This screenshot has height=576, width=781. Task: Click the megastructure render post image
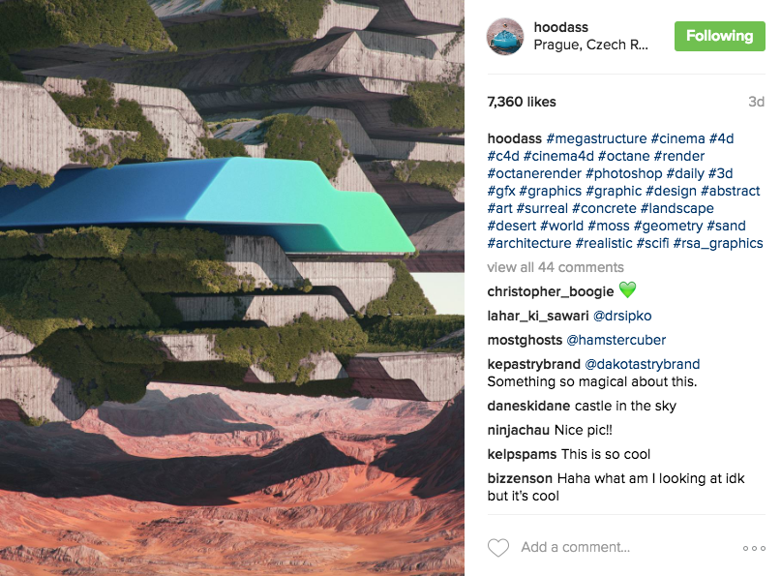[x=232, y=288]
